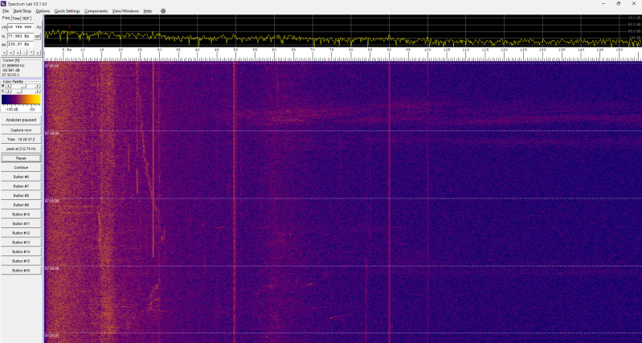
Task: Open the Options menu
Action: point(43,11)
